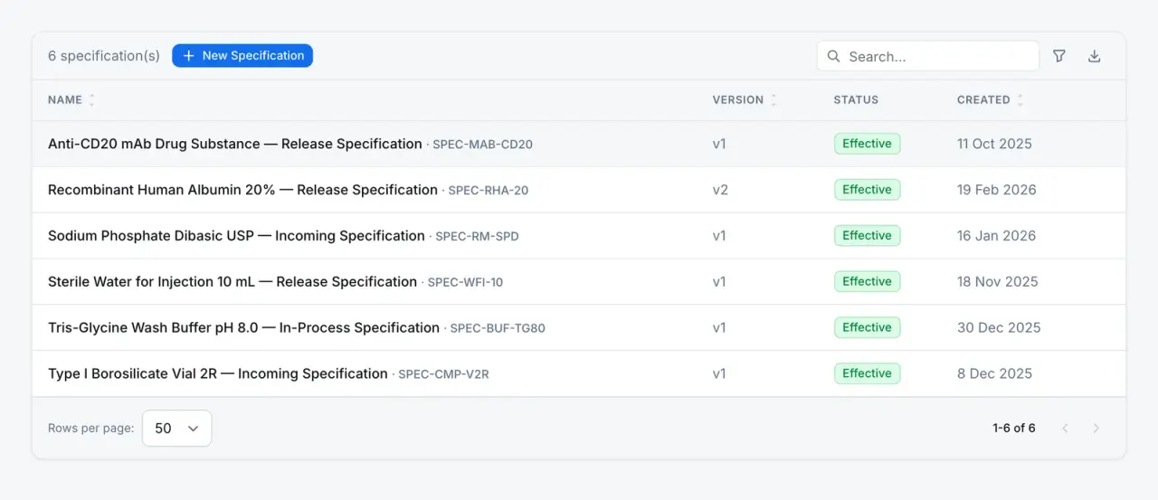Click the 19 Feb 2026 created date

pyautogui.click(x=997, y=190)
